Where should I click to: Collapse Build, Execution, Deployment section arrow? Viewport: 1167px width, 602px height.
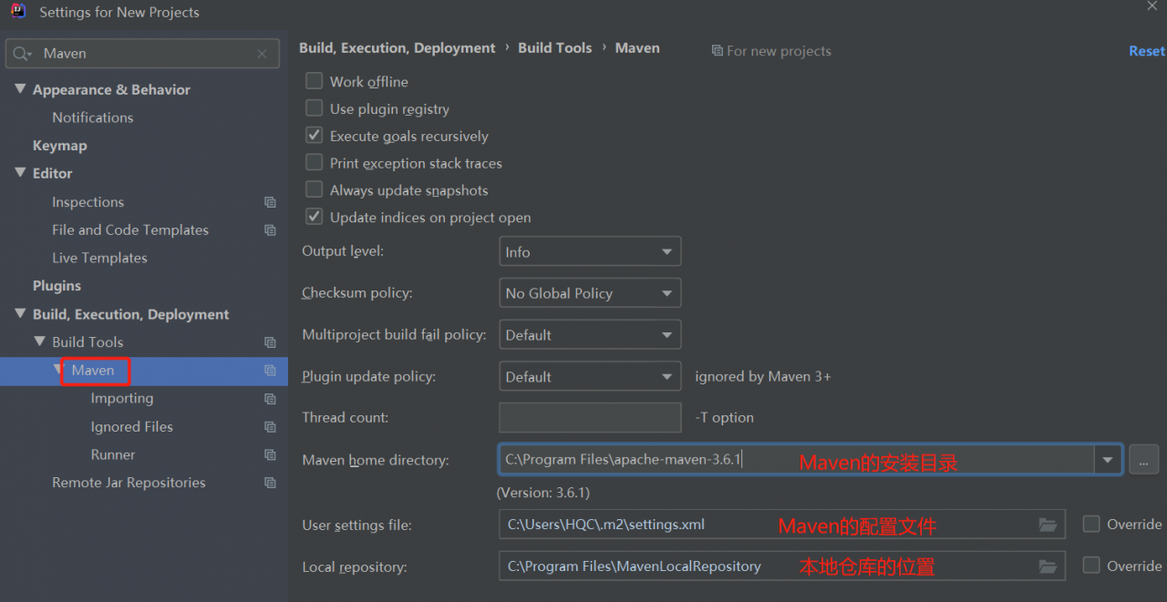click(20, 314)
